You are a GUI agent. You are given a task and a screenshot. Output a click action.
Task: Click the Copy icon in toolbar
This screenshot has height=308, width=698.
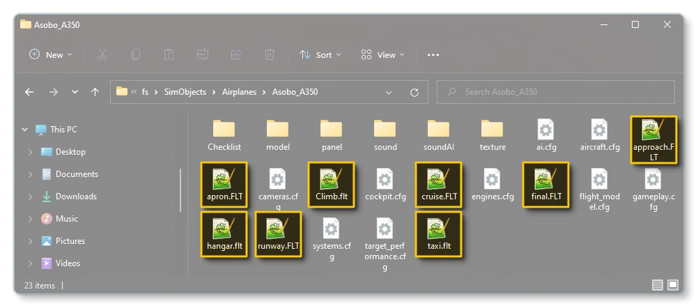136,55
